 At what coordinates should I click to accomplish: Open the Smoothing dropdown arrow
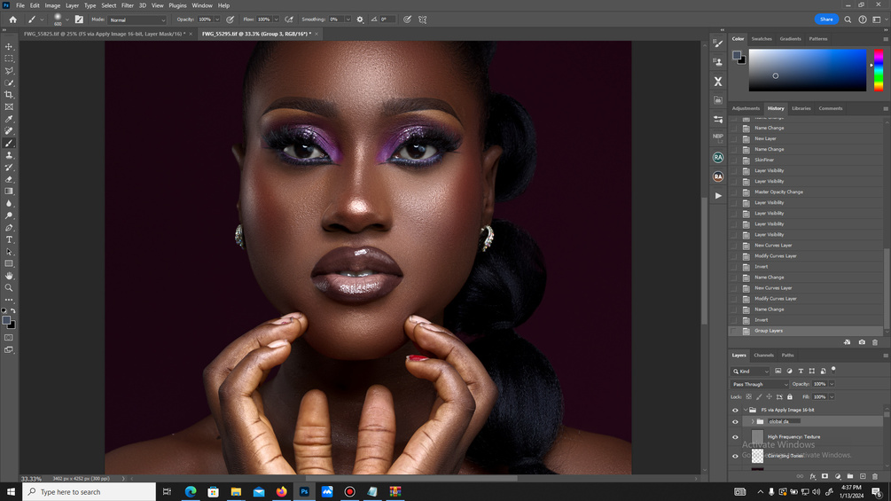click(x=348, y=20)
